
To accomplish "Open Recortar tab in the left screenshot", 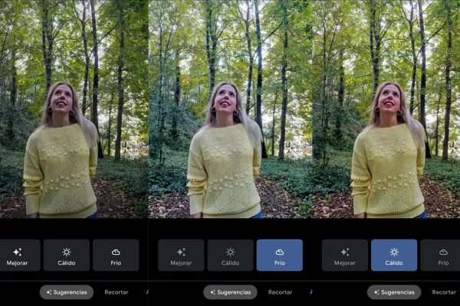I will [117, 292].
